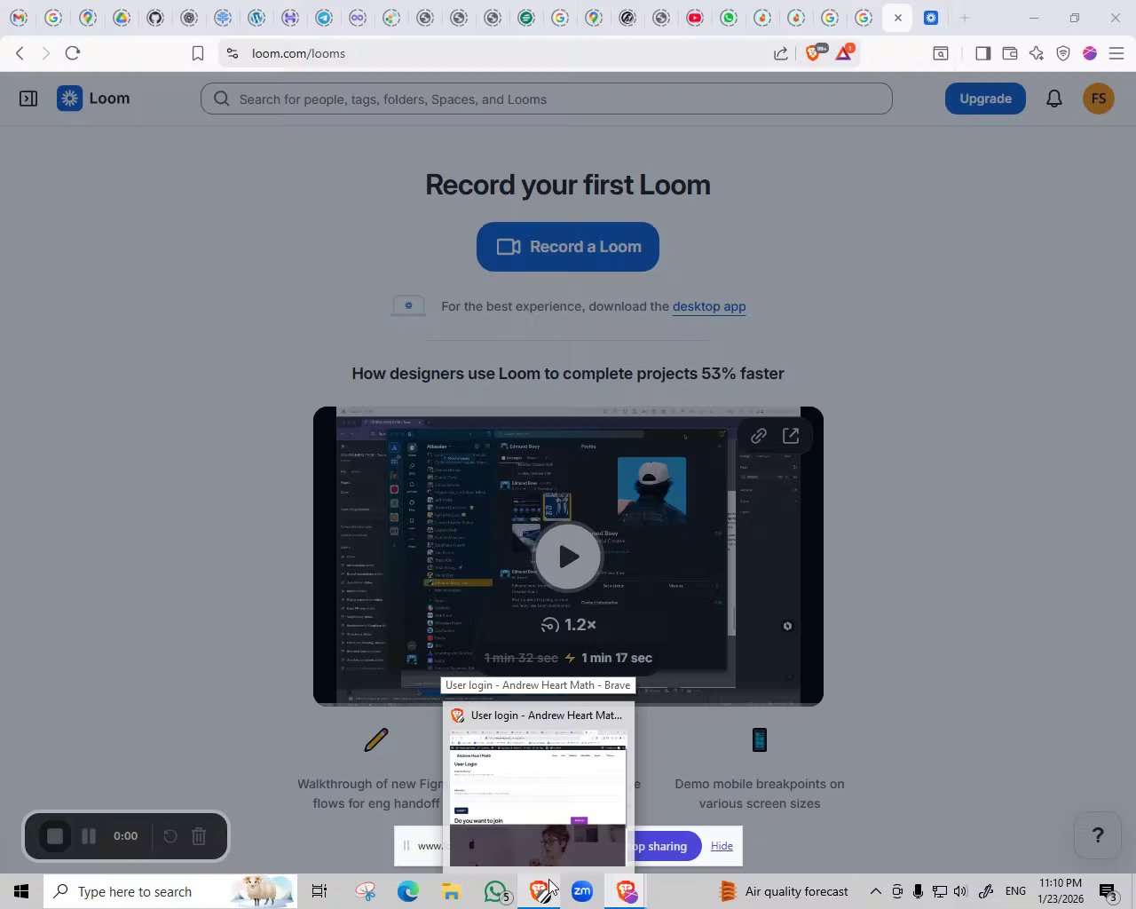Close the active tab
This screenshot has height=909, width=1136.
[x=897, y=18]
